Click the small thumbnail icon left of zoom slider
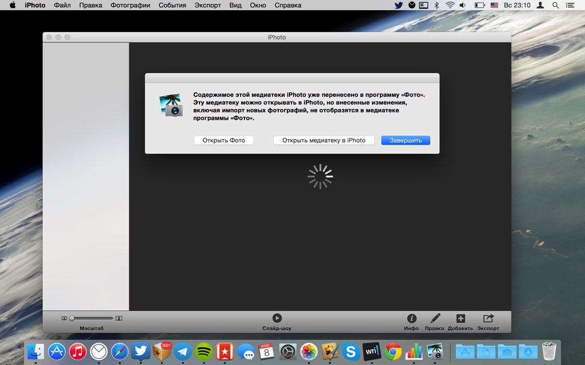This screenshot has width=585, height=365. tap(64, 318)
